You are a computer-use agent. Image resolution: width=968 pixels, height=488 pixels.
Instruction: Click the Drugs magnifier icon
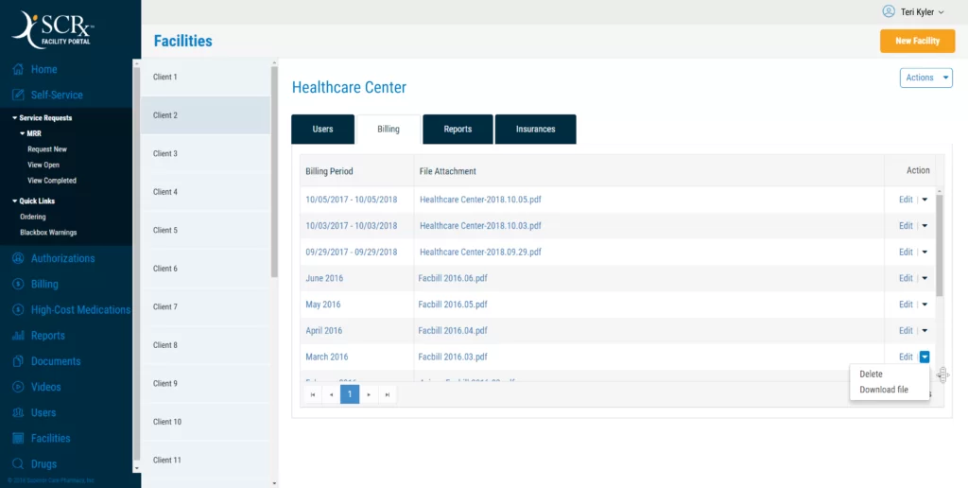pos(19,464)
